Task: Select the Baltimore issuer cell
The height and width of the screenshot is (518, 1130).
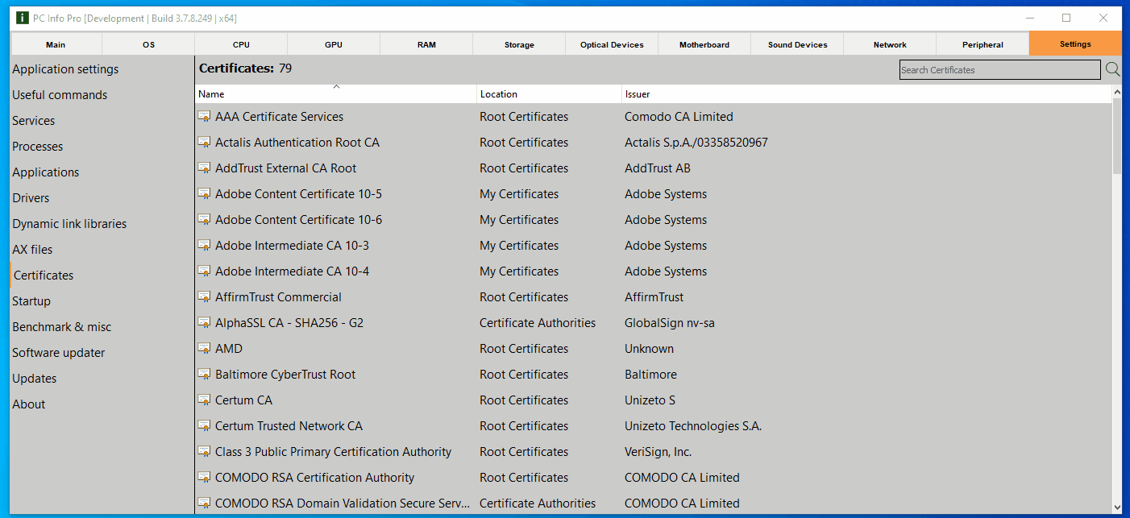Action: coord(650,375)
